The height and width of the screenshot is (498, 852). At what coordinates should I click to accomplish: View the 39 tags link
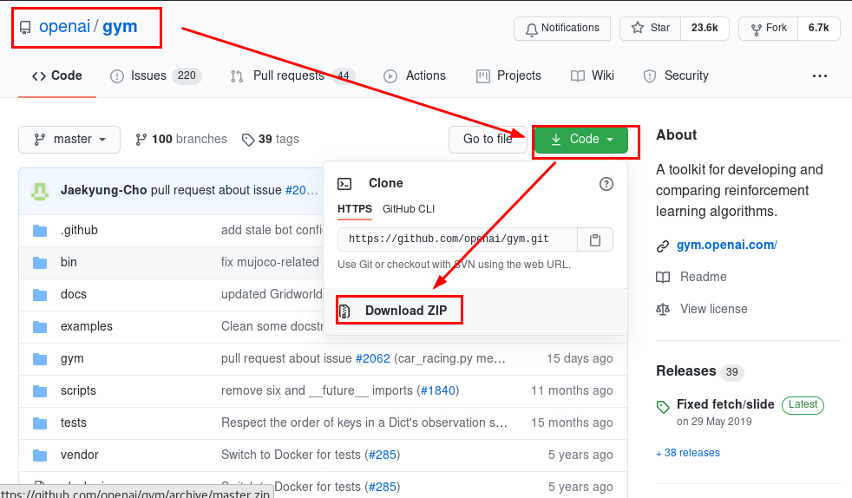271,140
